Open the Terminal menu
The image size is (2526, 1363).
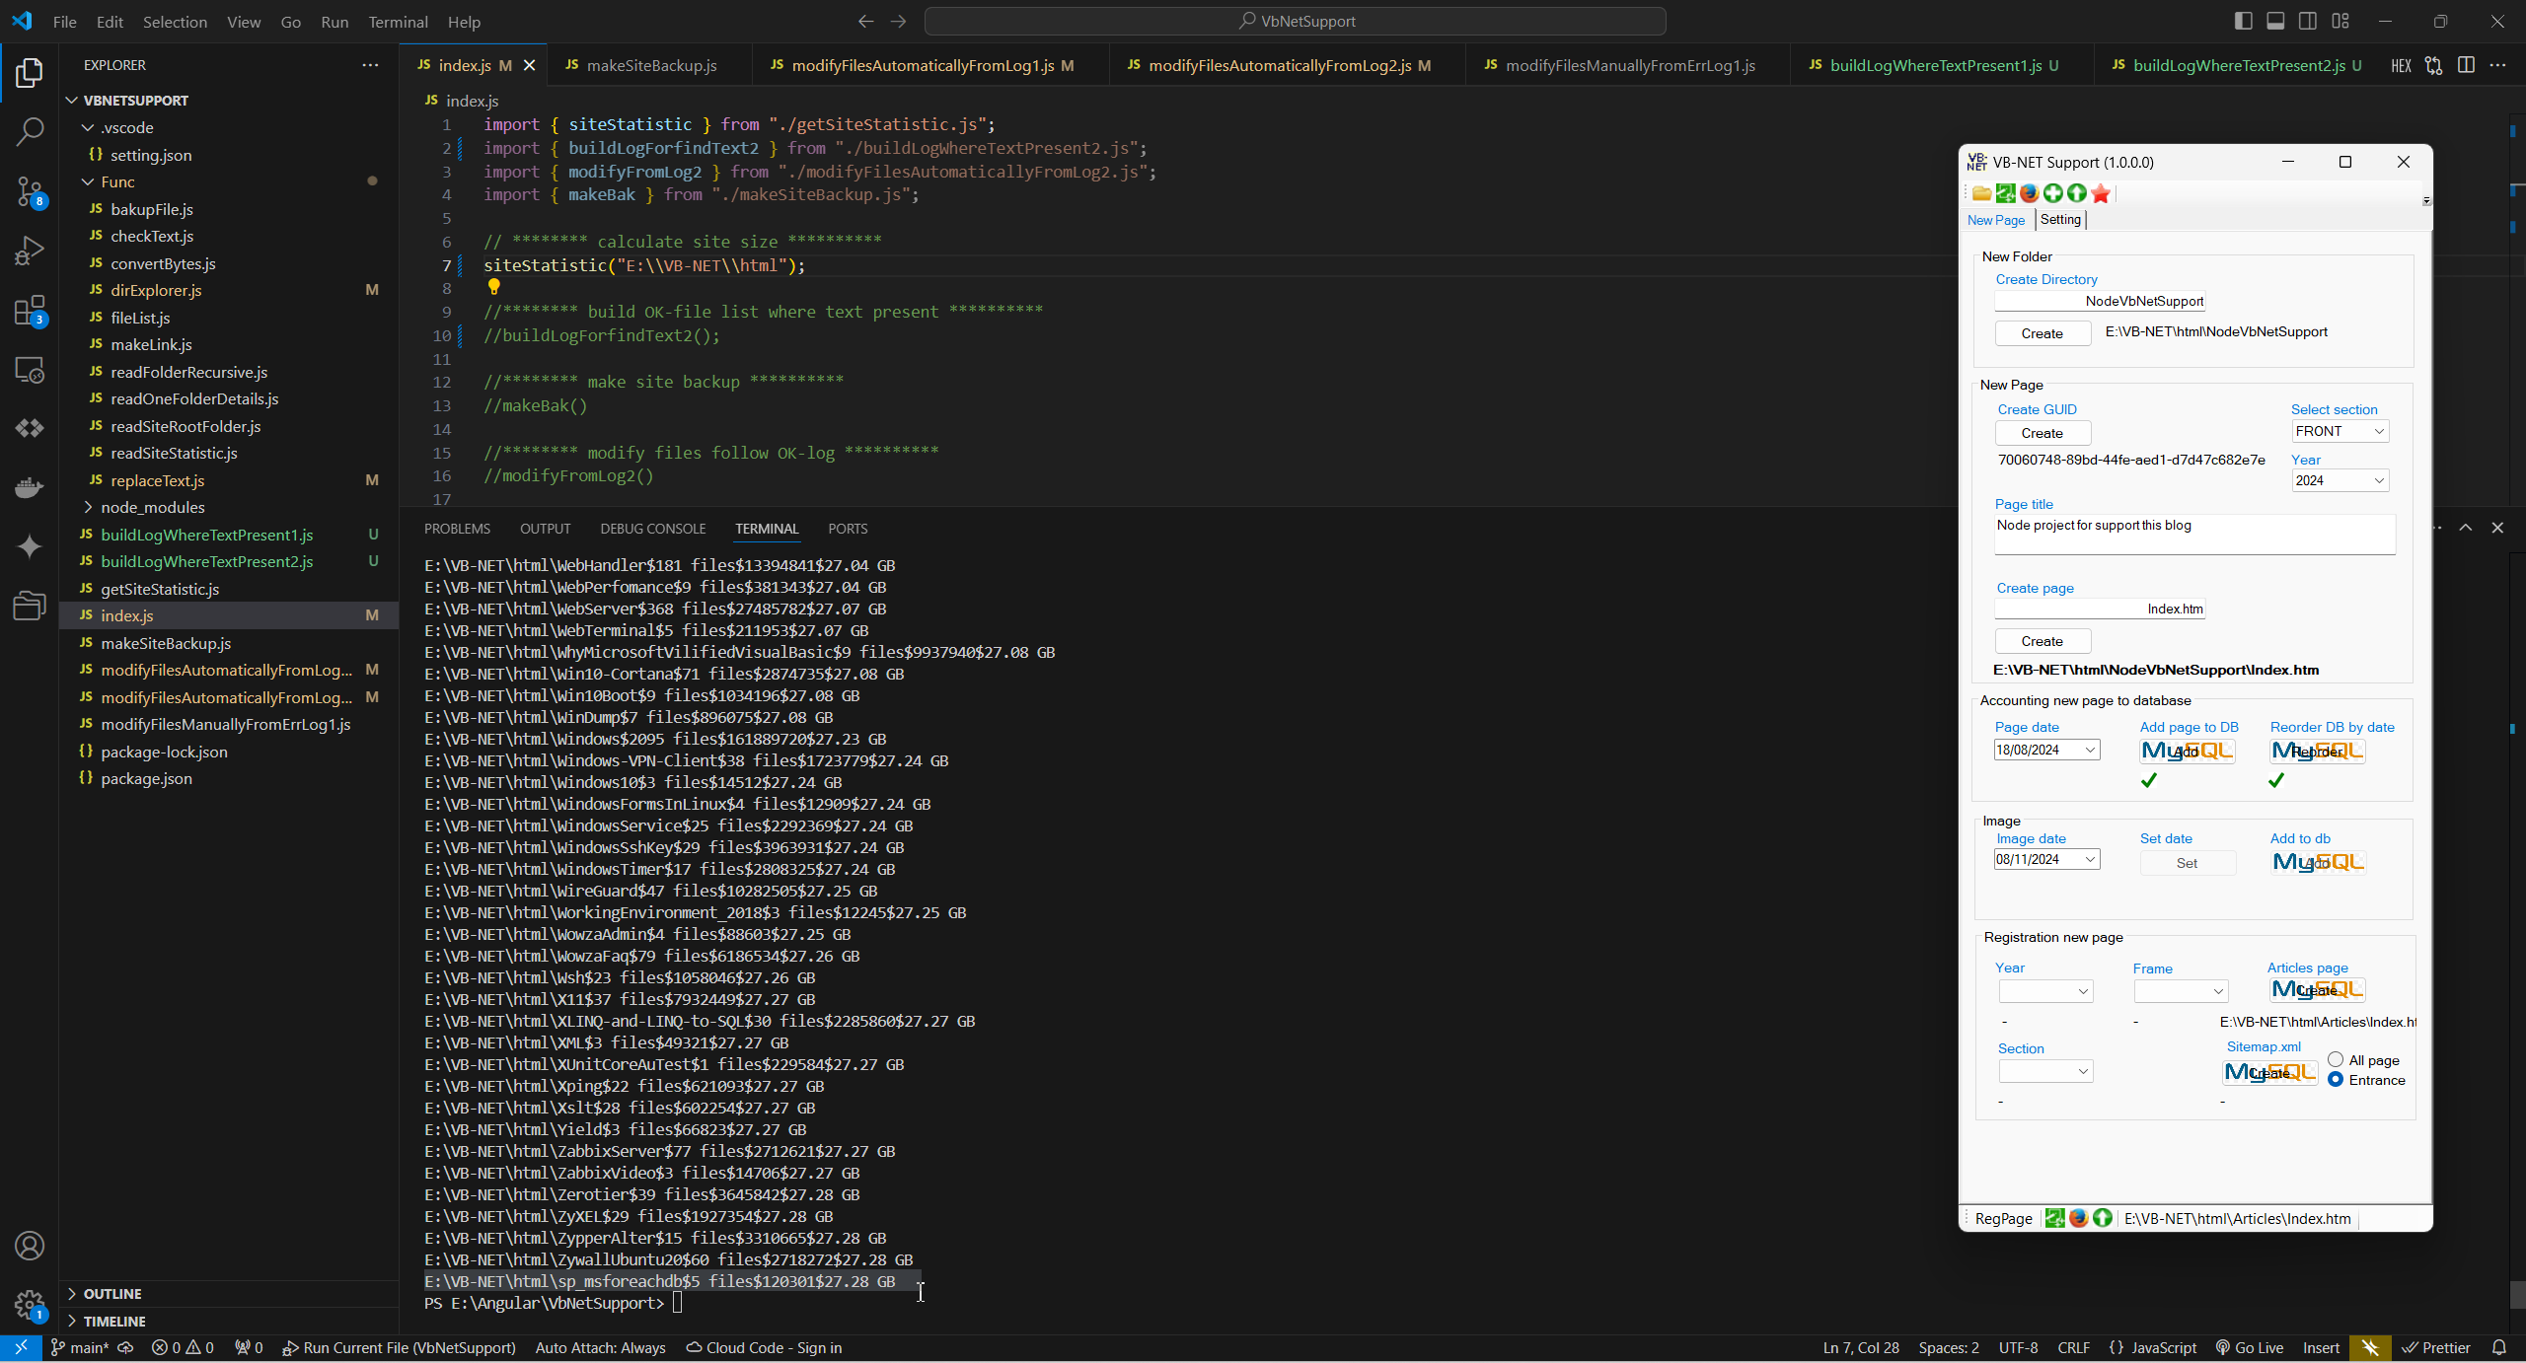(398, 22)
